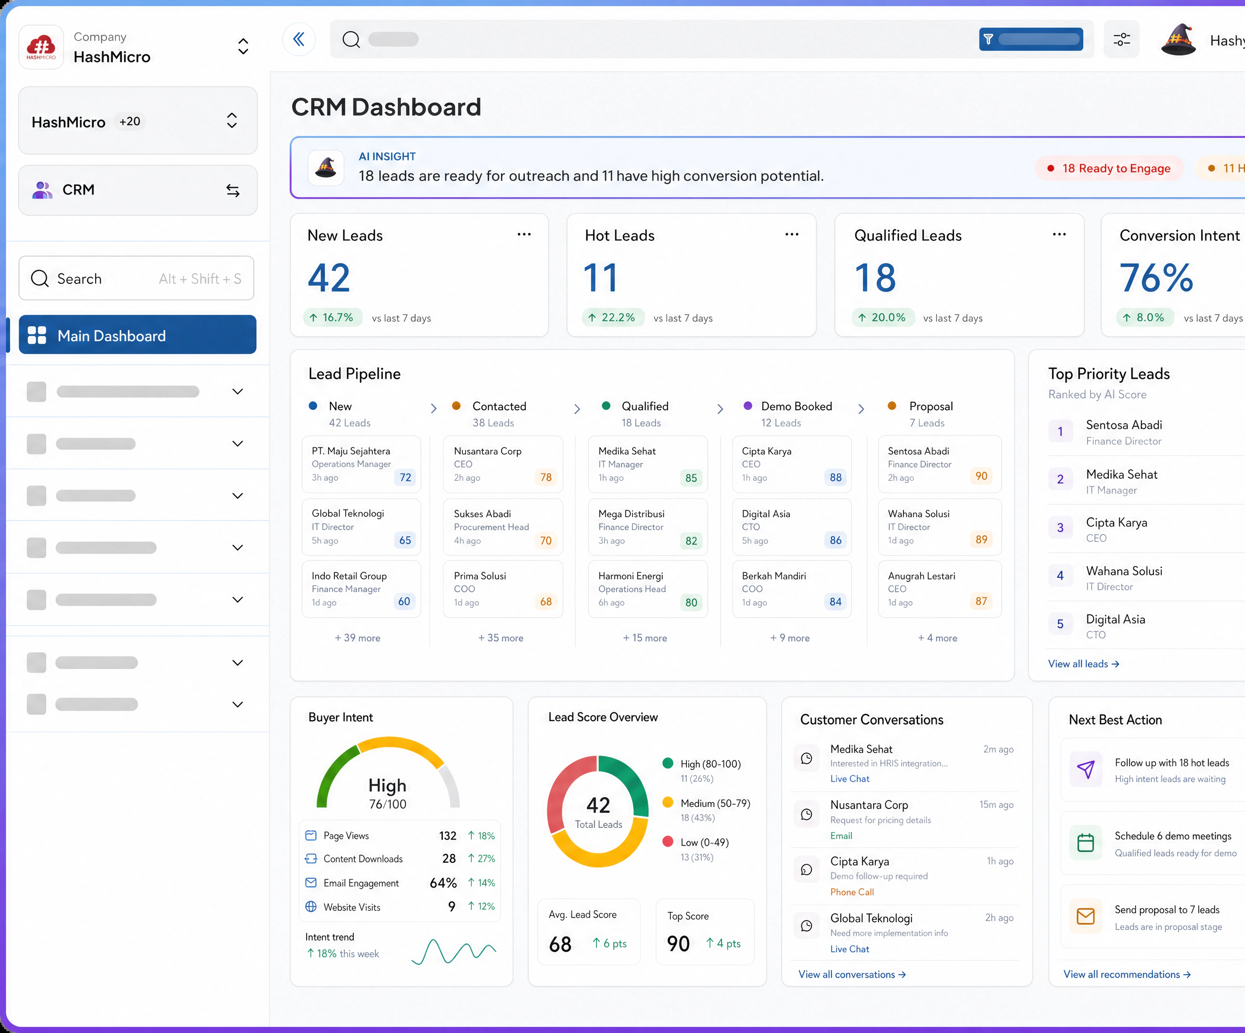Expand fifth collapsed sidebar menu chevron
1245x1033 pixels.
[x=238, y=599]
